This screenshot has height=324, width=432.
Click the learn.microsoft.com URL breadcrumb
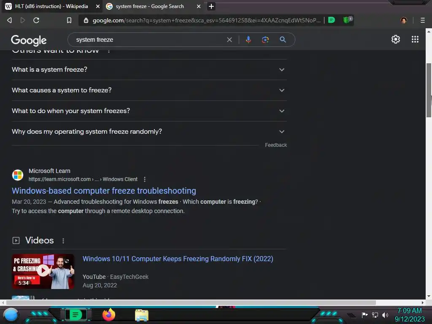(x=83, y=179)
